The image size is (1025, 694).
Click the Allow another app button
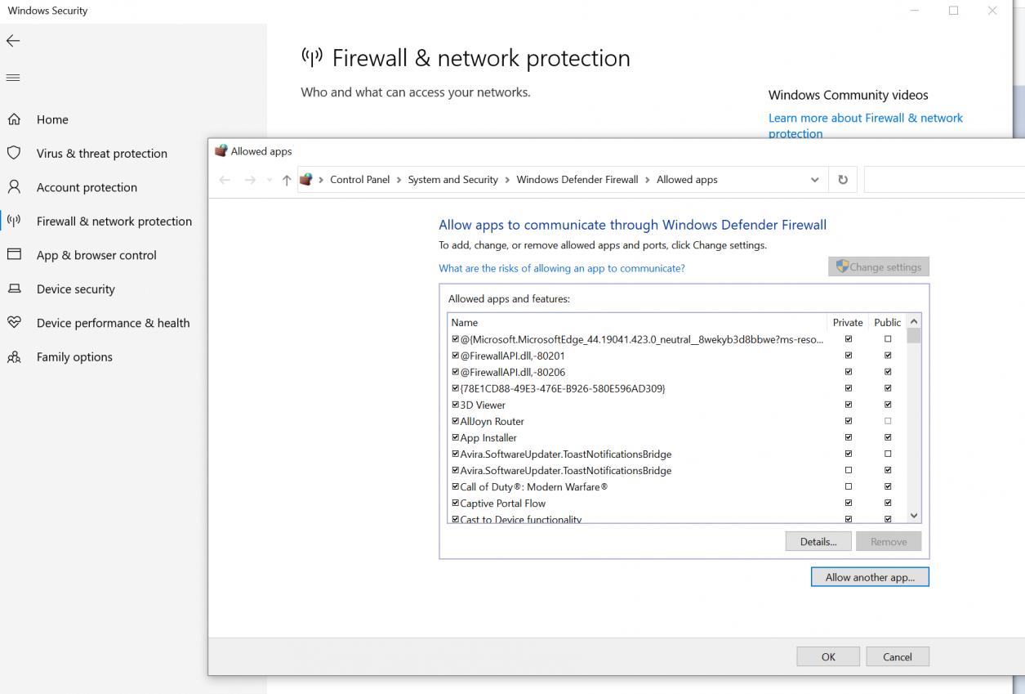[869, 576]
